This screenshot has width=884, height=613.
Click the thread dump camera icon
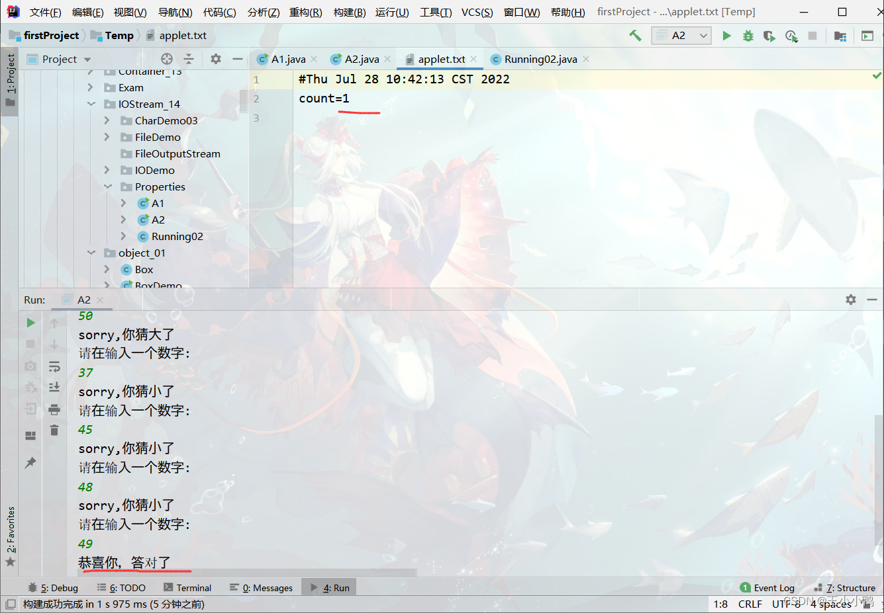(30, 366)
